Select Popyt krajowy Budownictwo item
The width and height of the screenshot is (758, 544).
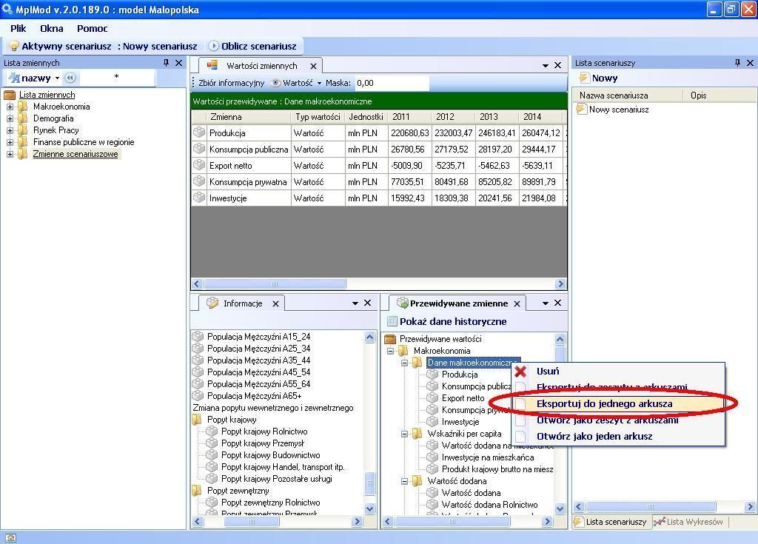[271, 455]
